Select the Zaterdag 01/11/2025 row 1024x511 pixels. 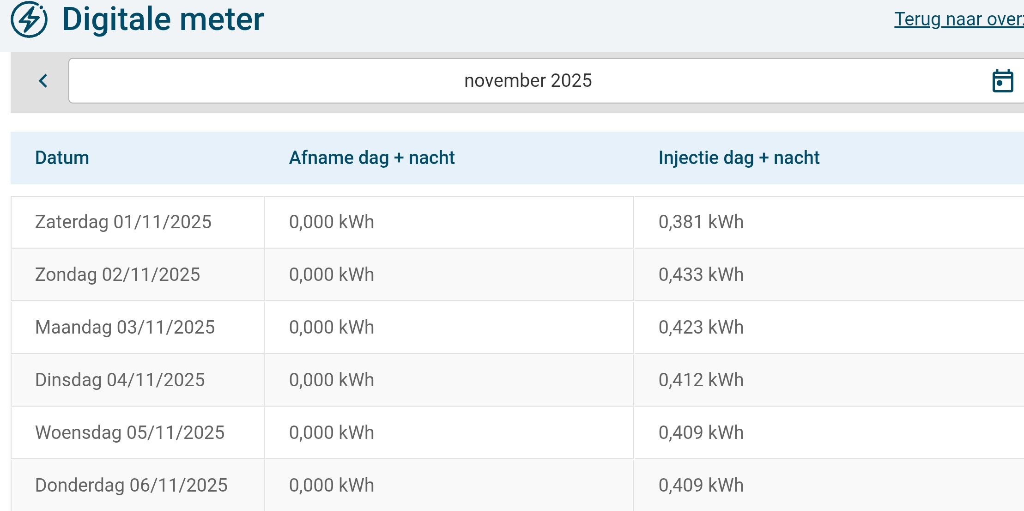[x=123, y=222]
